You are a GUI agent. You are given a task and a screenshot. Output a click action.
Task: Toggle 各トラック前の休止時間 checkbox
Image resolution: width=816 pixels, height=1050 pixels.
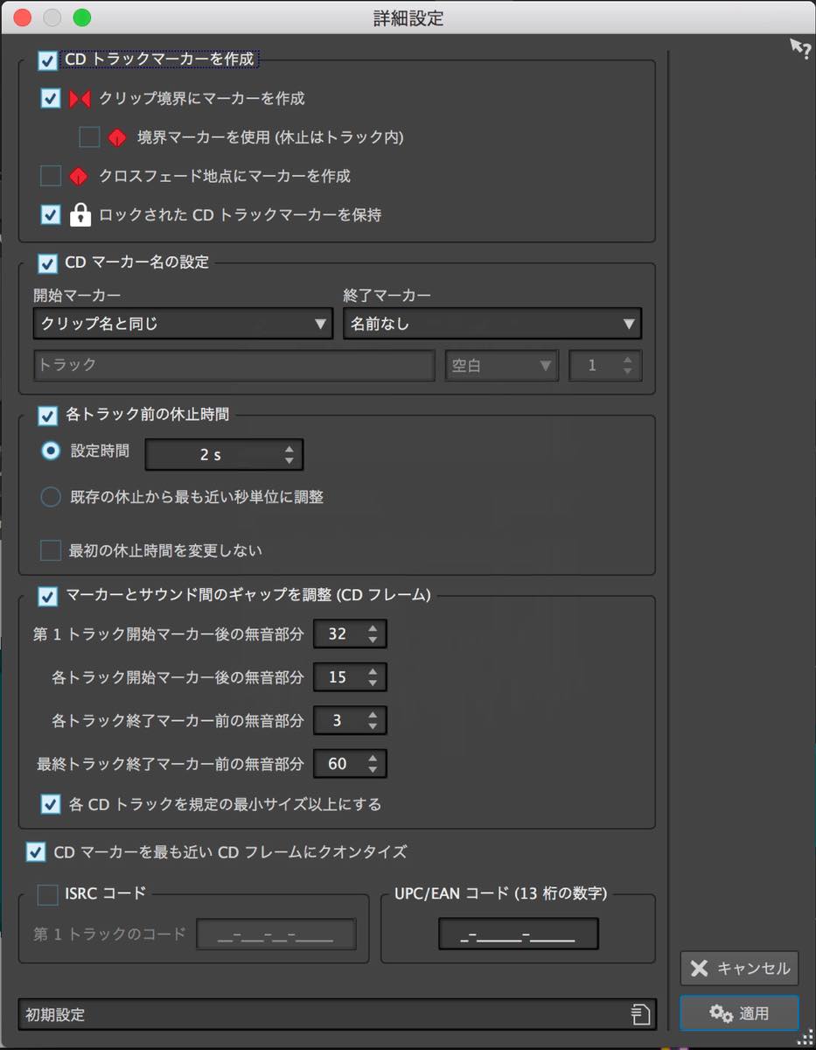pos(48,415)
